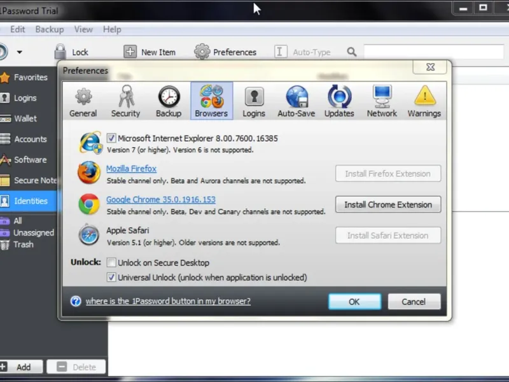Screen dimensions: 509x382
Task: Open the 1Password browser button help link
Action: (168, 301)
